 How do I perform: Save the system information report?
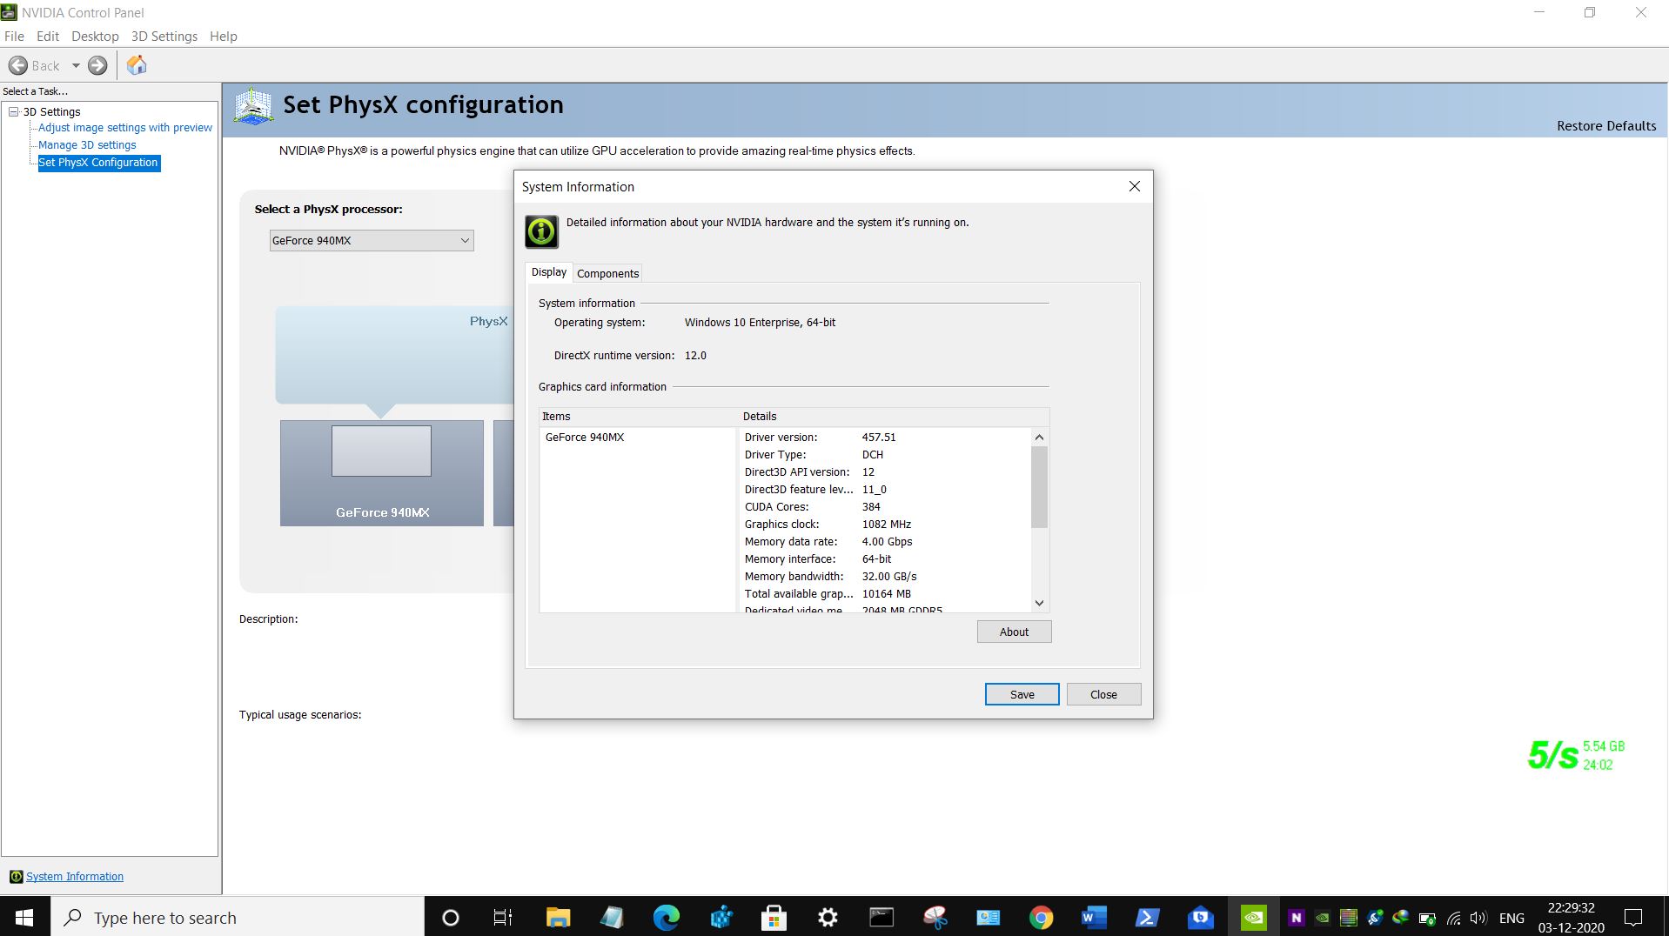(1022, 693)
